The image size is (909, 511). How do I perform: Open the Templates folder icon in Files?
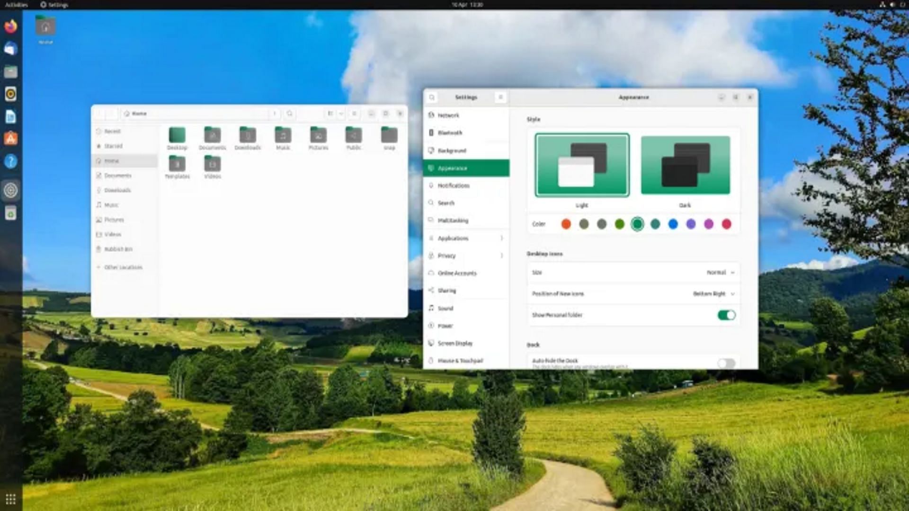tap(177, 167)
